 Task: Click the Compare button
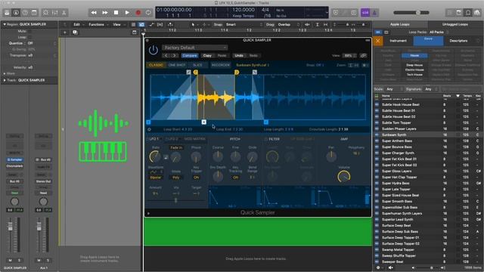pos(190,55)
